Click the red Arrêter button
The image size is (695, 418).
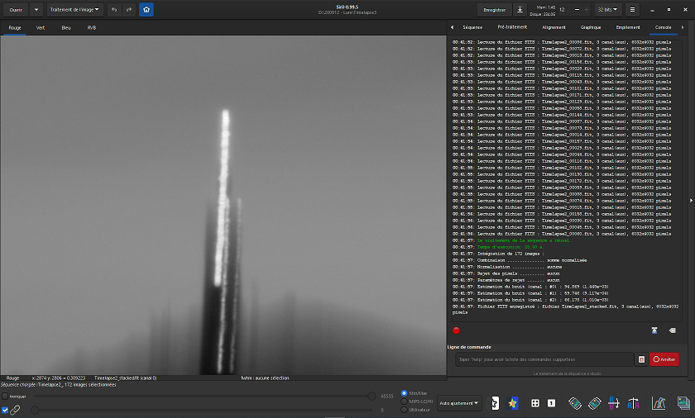click(x=664, y=359)
